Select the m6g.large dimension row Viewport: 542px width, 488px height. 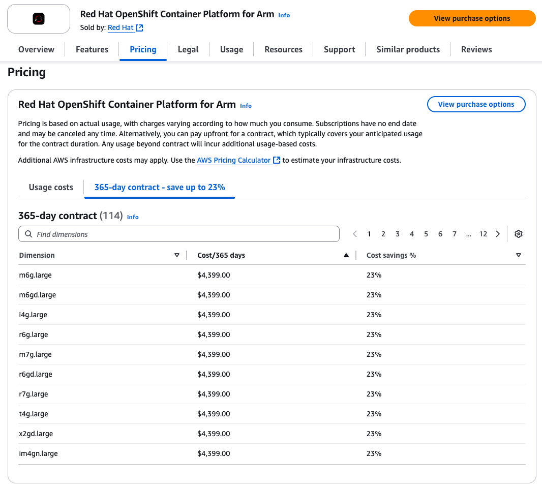272,275
